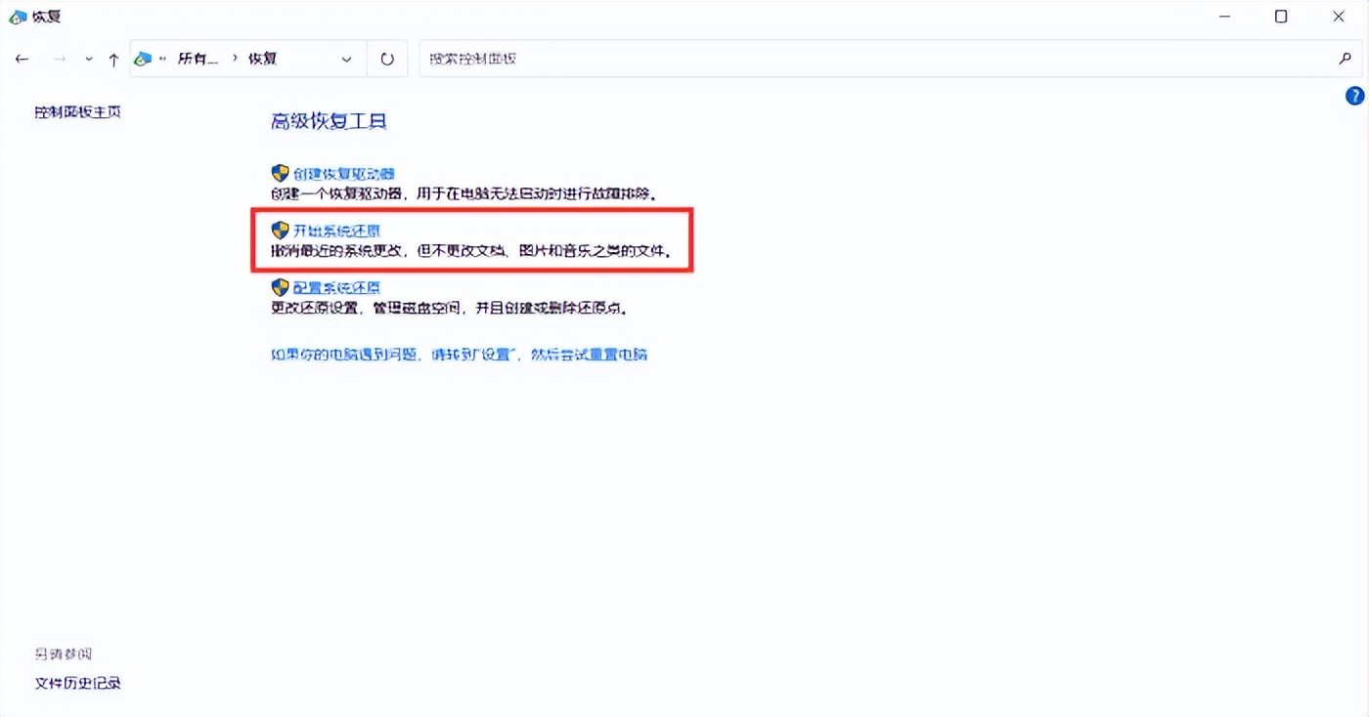Click the search magnifier icon
Viewport: 1369px width, 717px height.
point(1346,59)
